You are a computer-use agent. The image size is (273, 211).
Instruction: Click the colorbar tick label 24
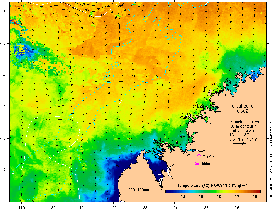pos(183,197)
